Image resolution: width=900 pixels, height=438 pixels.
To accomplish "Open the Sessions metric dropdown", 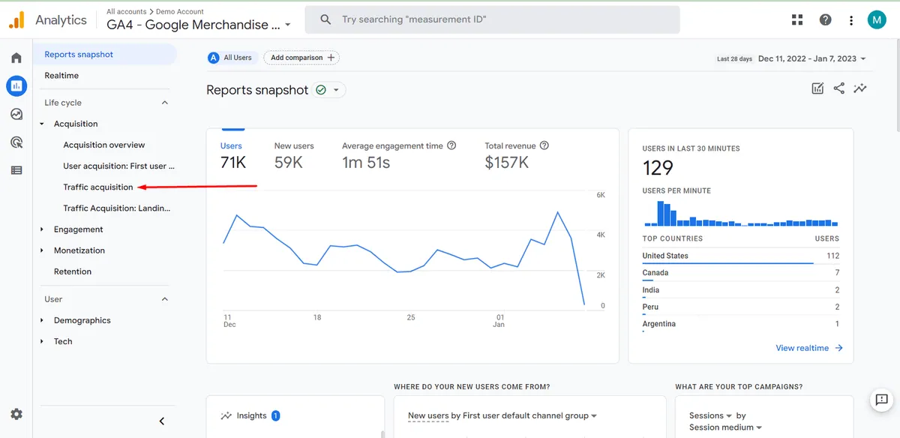I will pos(710,415).
